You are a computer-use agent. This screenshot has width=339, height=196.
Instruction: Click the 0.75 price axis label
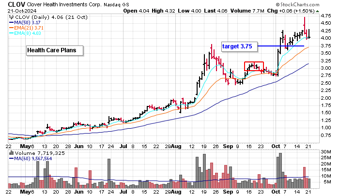tap(326, 136)
